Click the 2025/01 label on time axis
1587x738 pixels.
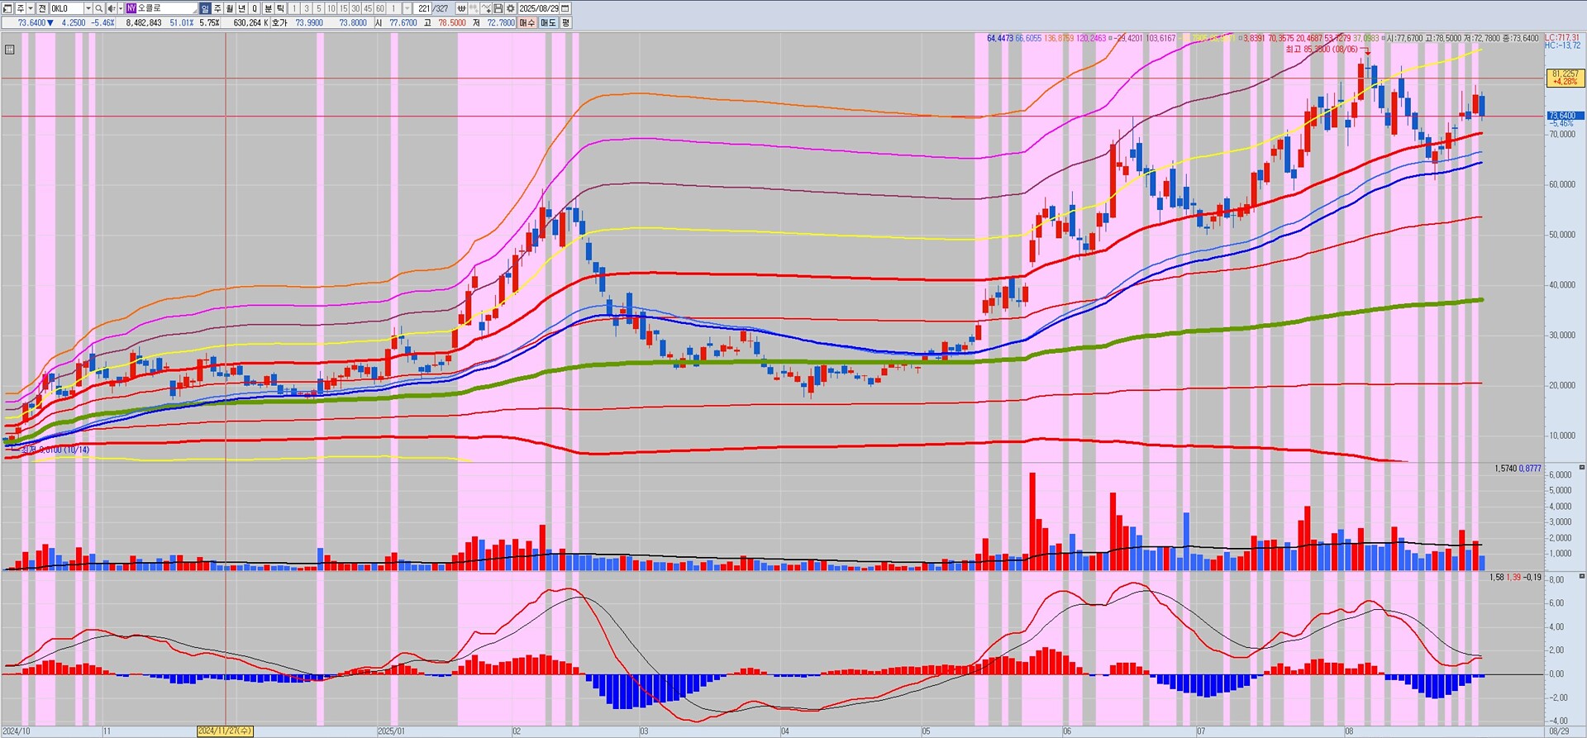click(391, 731)
